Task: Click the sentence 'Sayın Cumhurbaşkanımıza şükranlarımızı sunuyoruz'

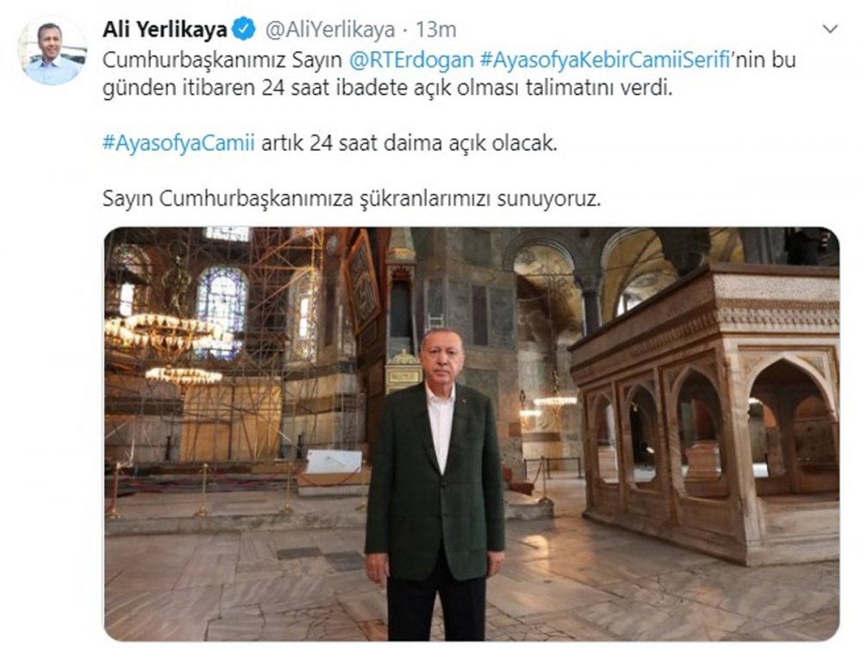Action: (x=352, y=199)
